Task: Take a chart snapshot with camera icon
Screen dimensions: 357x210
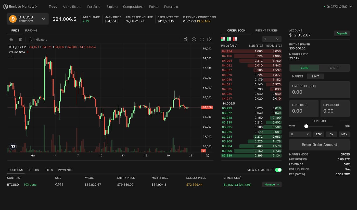Action: point(210,40)
